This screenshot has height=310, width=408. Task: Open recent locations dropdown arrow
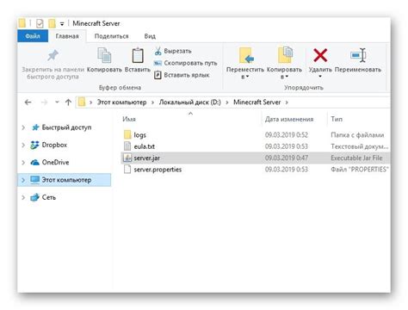(57, 102)
